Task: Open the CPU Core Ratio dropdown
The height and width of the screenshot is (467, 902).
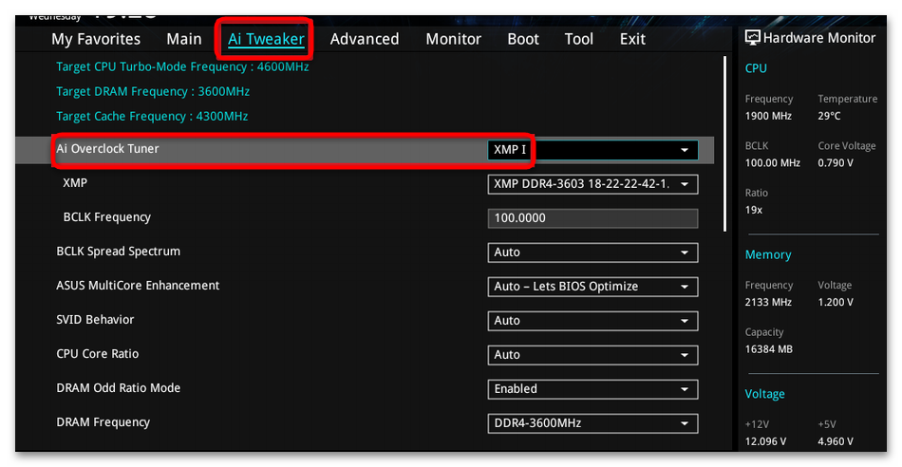Action: tap(592, 355)
